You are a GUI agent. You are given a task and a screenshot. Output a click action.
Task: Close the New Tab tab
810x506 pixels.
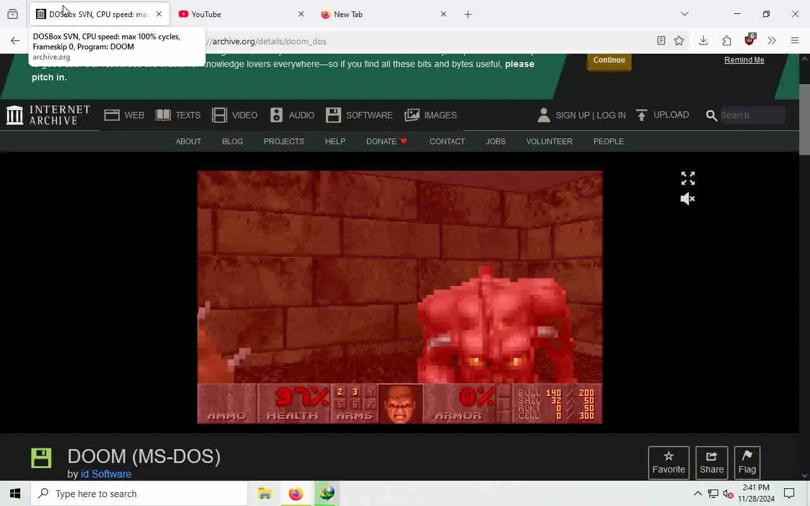pyautogui.click(x=444, y=14)
